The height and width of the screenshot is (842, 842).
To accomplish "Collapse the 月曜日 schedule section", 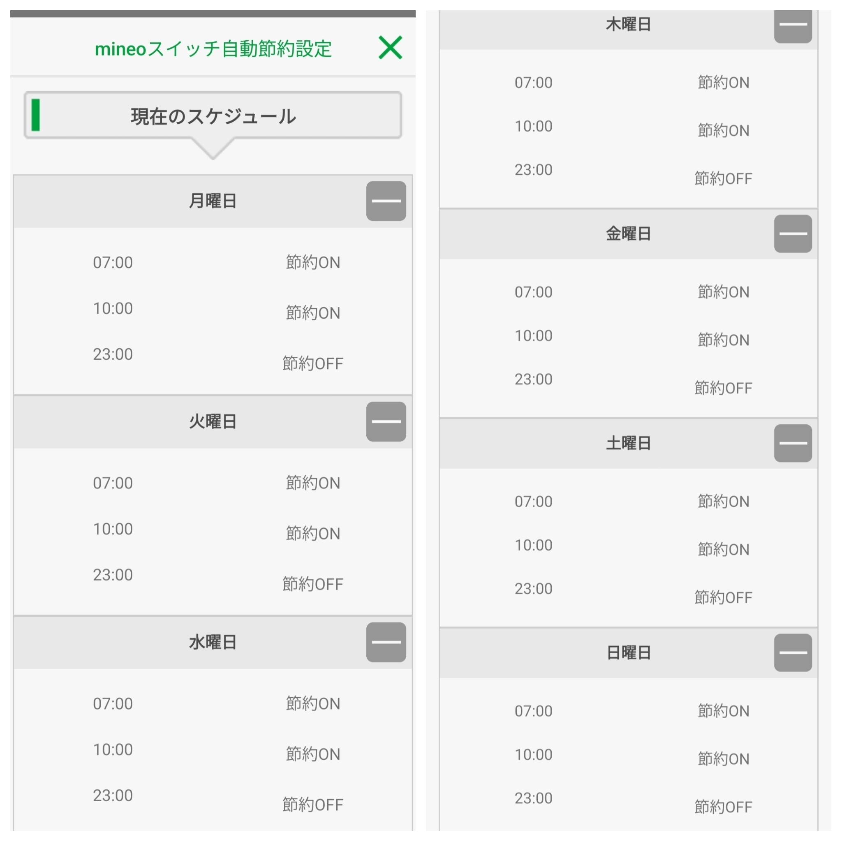I will [x=386, y=201].
